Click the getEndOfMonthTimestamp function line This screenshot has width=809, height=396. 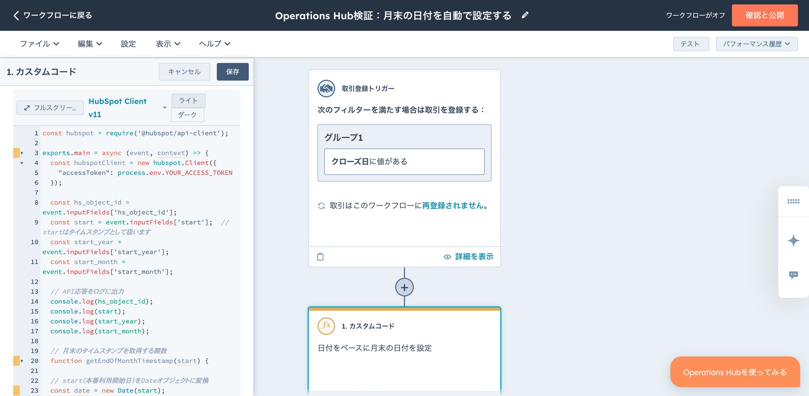click(x=129, y=361)
